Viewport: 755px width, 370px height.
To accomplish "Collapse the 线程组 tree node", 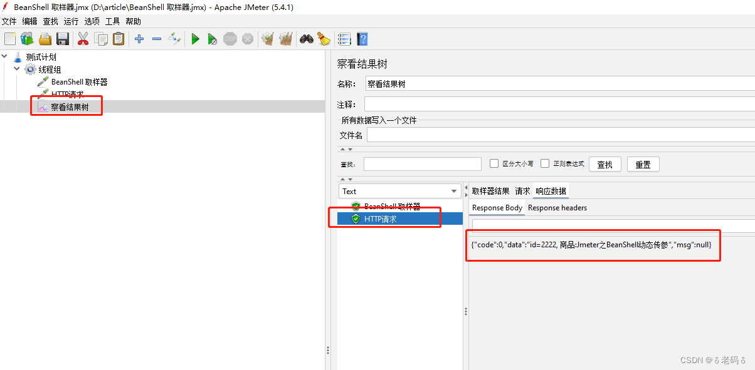I will tap(16, 69).
